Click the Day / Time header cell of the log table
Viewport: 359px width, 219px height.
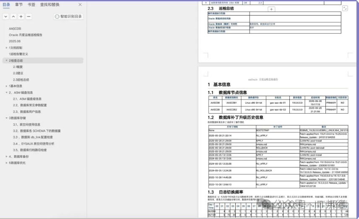[211, 206]
